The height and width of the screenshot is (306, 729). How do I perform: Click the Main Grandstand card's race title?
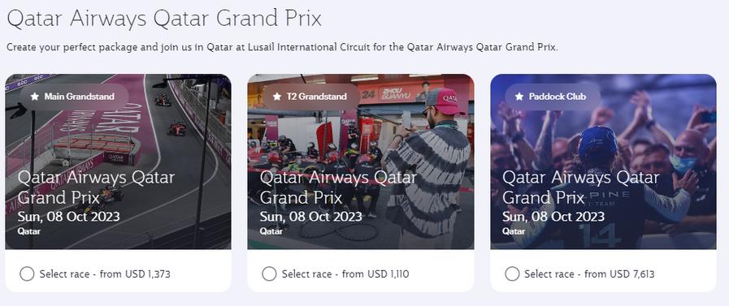pos(96,187)
